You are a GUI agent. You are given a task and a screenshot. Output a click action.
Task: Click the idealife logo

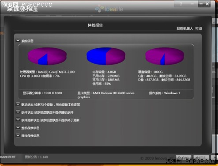click(109, 9)
